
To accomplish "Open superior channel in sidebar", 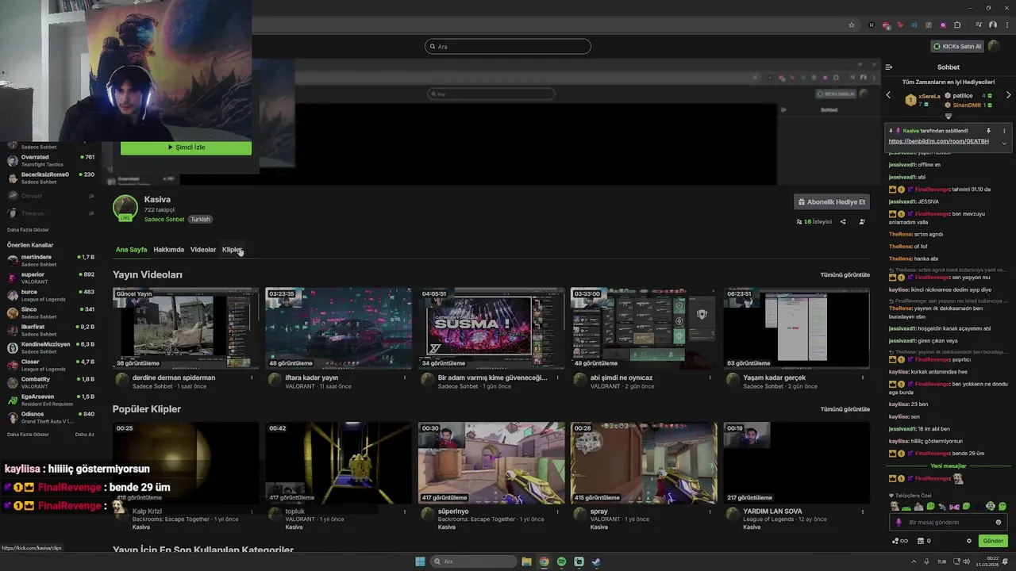I will pos(49,278).
